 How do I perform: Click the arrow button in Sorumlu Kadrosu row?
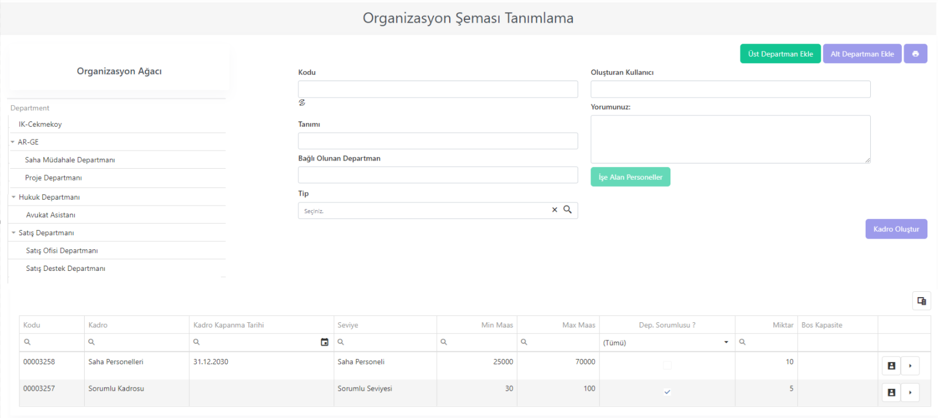point(910,392)
